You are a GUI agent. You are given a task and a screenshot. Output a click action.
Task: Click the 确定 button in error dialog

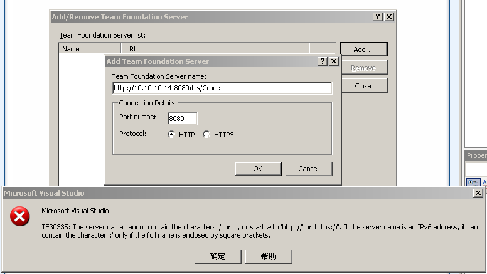tap(218, 256)
